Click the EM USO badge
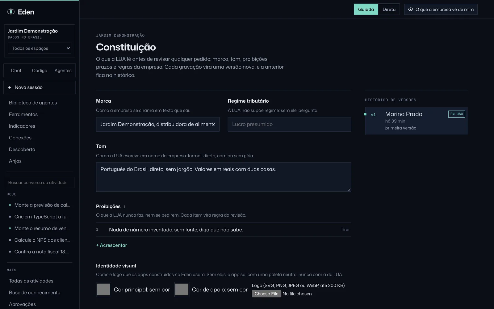The width and height of the screenshot is (494, 309). click(x=457, y=114)
